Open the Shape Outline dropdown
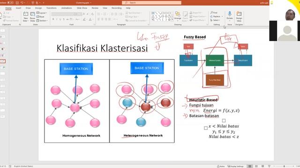The width and height of the screenshot is (300, 168). [197, 16]
